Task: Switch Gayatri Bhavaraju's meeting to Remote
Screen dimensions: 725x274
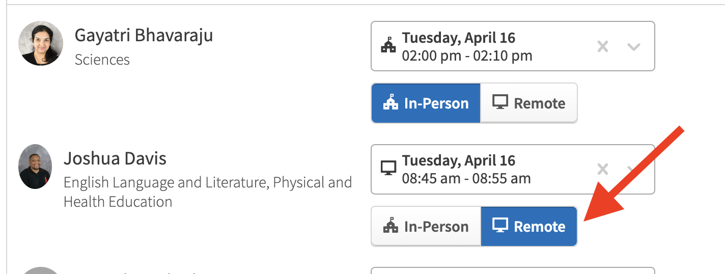Action: tap(528, 103)
